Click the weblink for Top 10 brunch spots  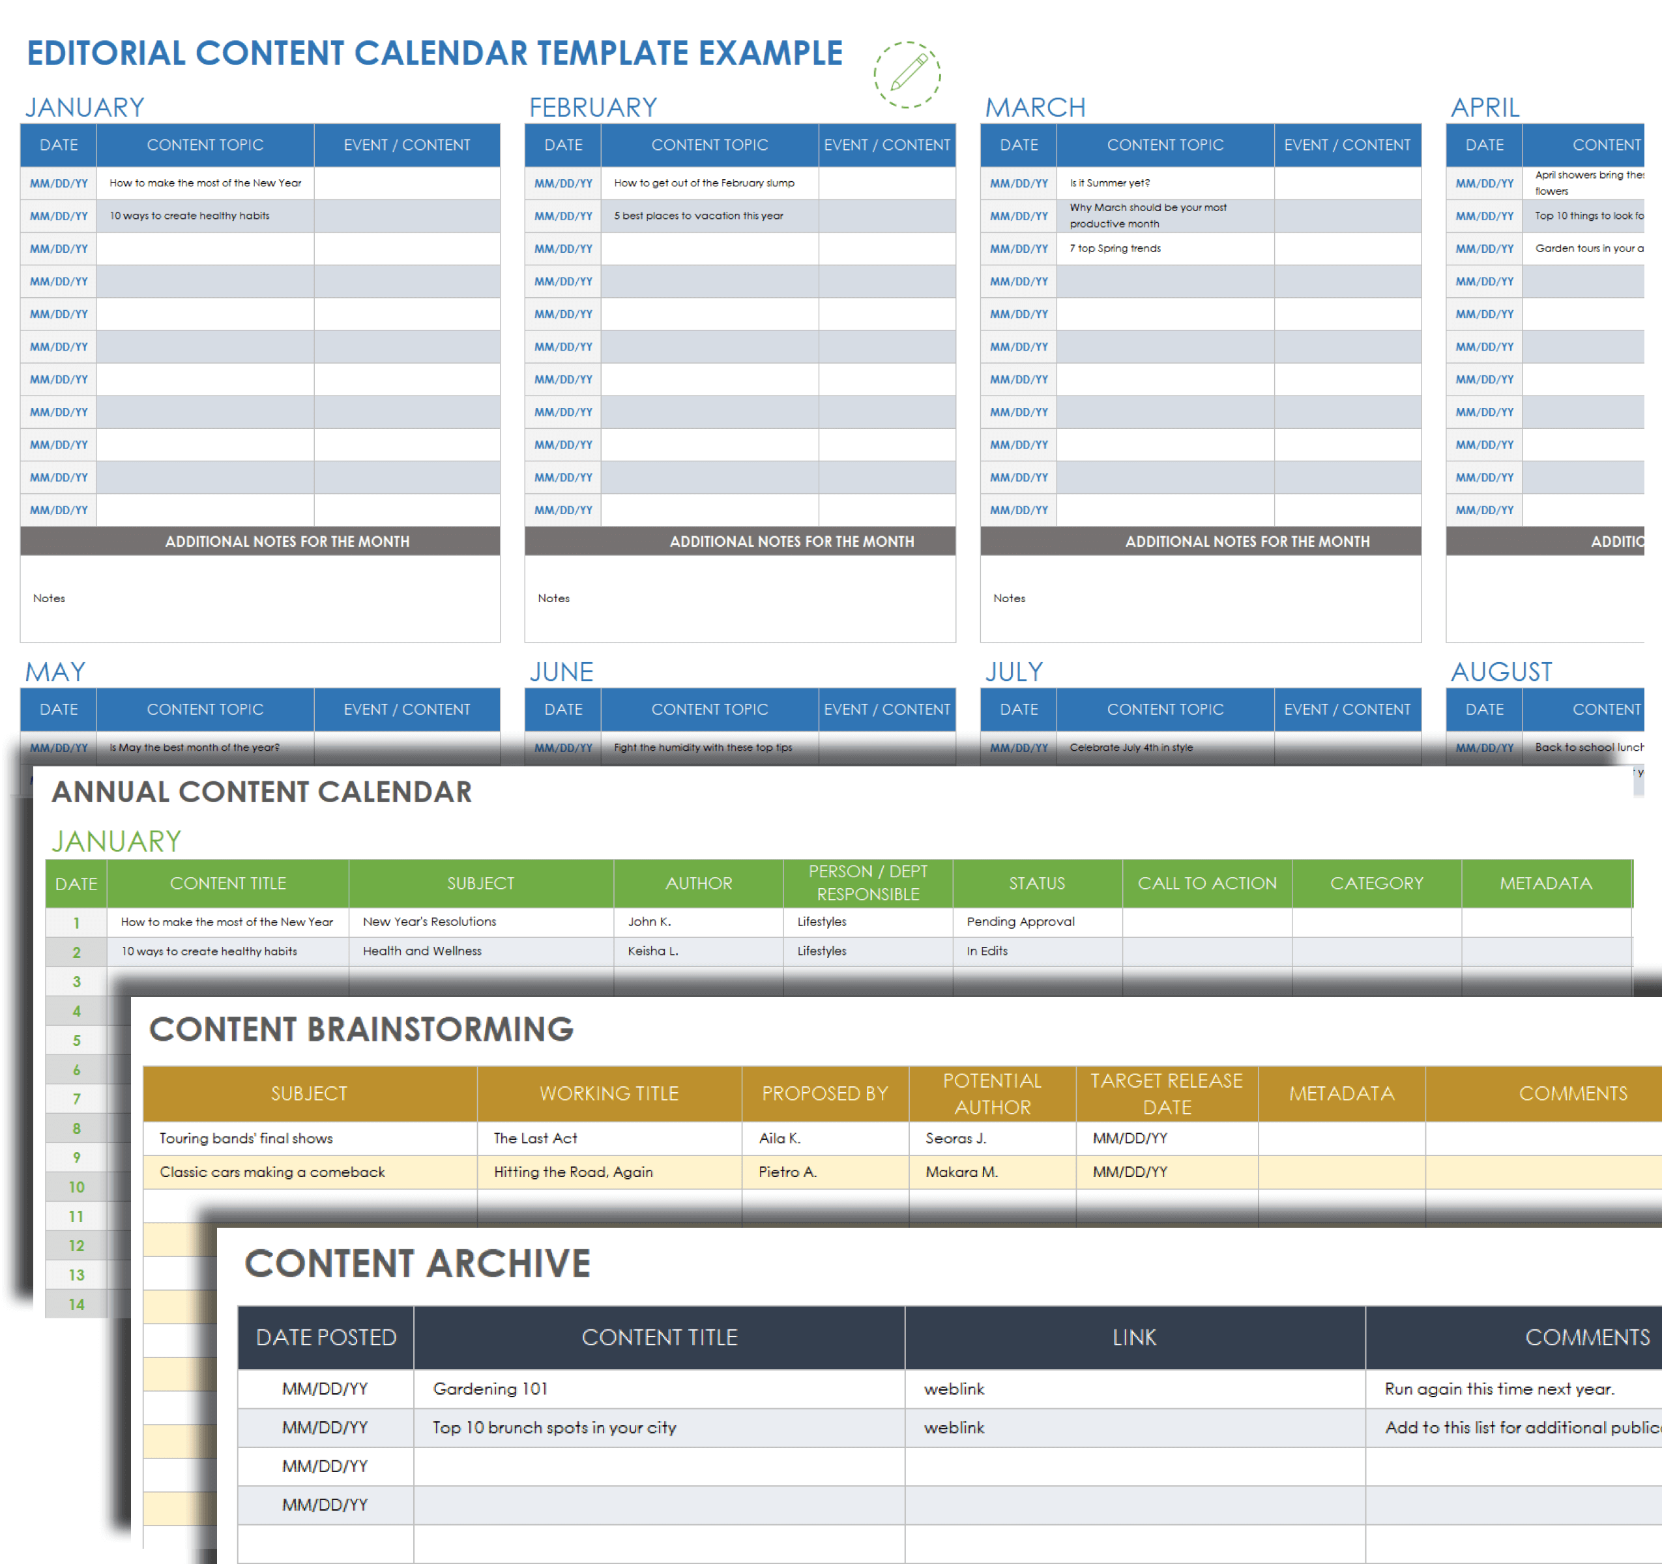click(x=954, y=1428)
